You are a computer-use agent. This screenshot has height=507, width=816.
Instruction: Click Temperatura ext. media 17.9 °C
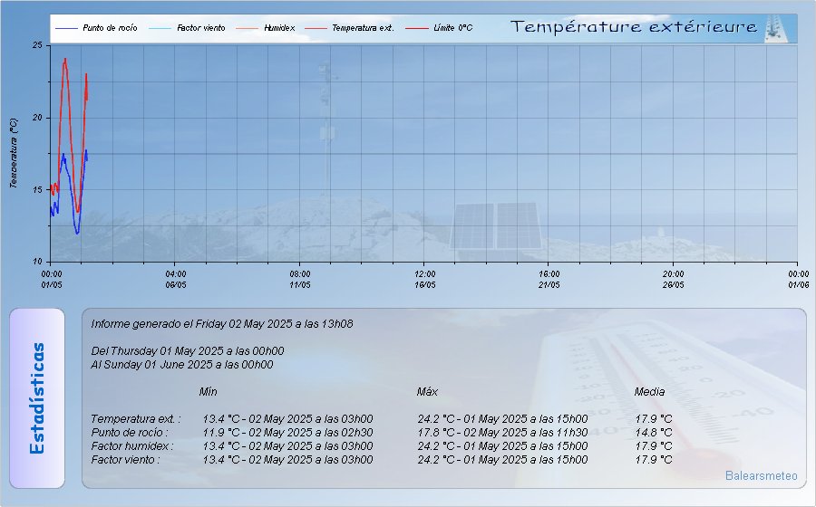[654, 418]
